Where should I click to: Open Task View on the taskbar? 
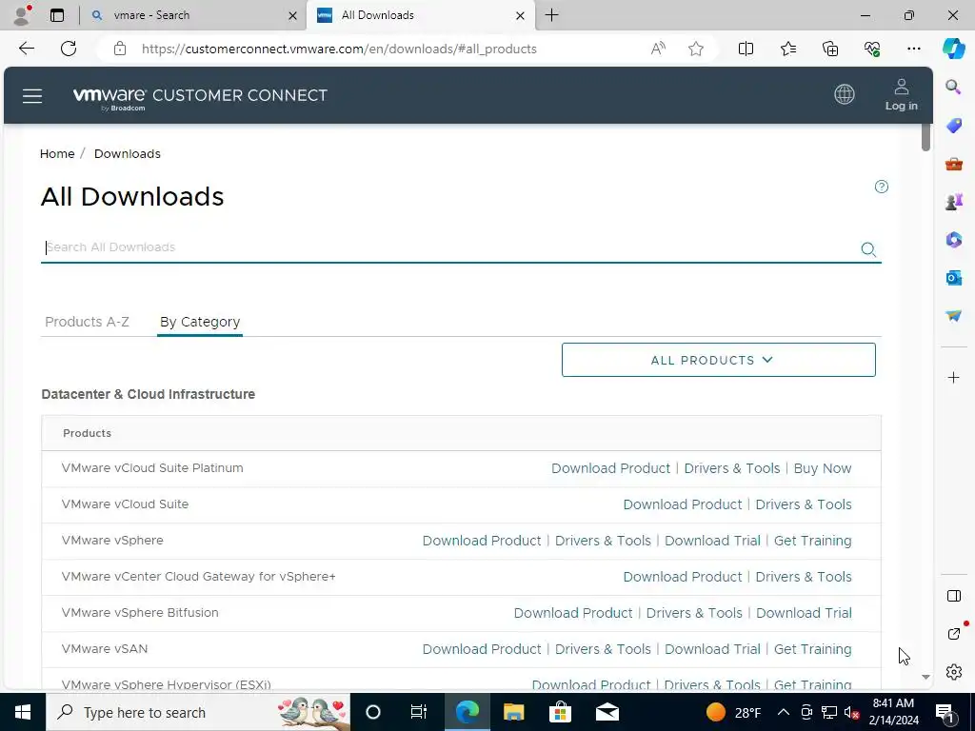(419, 712)
